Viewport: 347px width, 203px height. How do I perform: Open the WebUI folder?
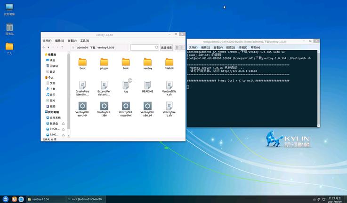169,62
